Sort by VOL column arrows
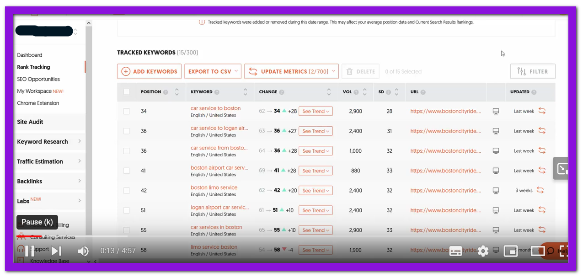 point(364,92)
